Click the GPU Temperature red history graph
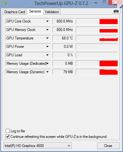 tap(97, 38)
